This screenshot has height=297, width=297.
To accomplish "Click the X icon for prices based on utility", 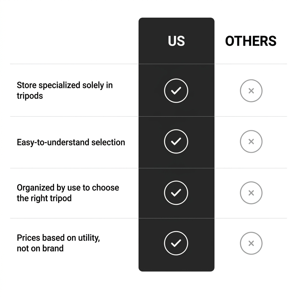I will click(x=251, y=243).
